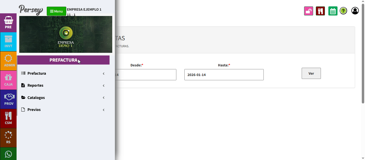Open the PRE basket module icon
365x160 pixels.
pyautogui.click(x=8, y=23)
